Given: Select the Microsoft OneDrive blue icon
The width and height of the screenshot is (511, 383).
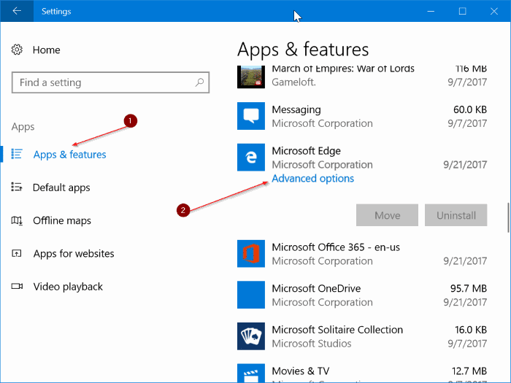Looking at the screenshot, I should pos(251,295).
